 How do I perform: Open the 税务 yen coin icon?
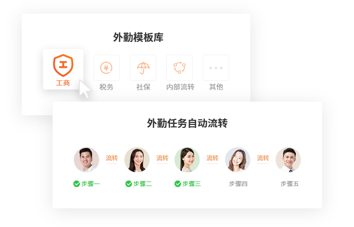(106, 68)
